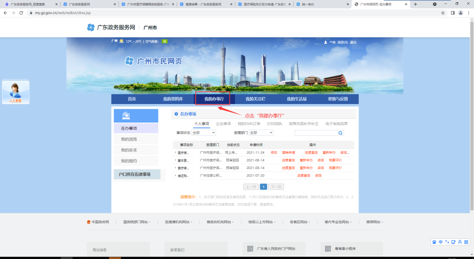Screen dimensions: 474x259
Task: Click the search magnifier icon
Action: coord(340,133)
